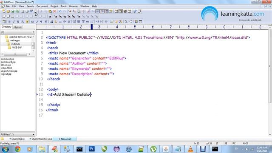The width and height of the screenshot is (272, 153).
Task: Click the Print preview toolbar icon
Action: tap(23, 11)
